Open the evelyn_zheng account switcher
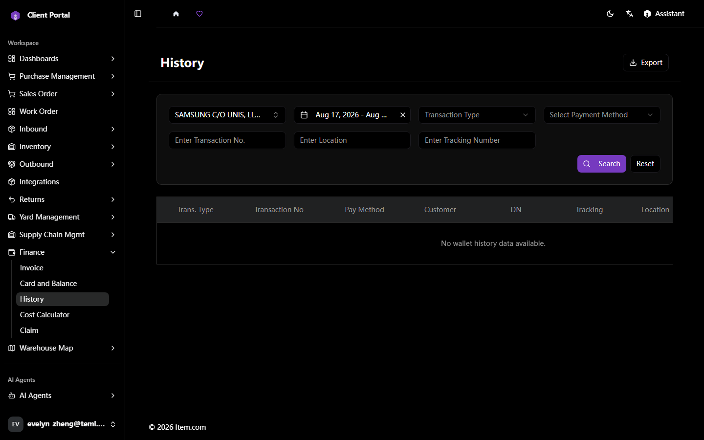 pyautogui.click(x=62, y=424)
